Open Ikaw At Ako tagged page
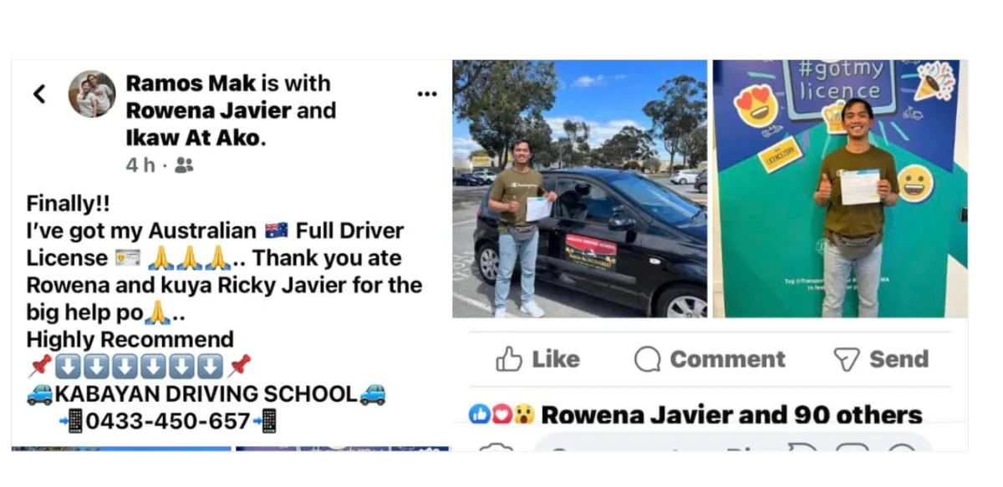The height and width of the screenshot is (487, 1003). click(x=195, y=138)
